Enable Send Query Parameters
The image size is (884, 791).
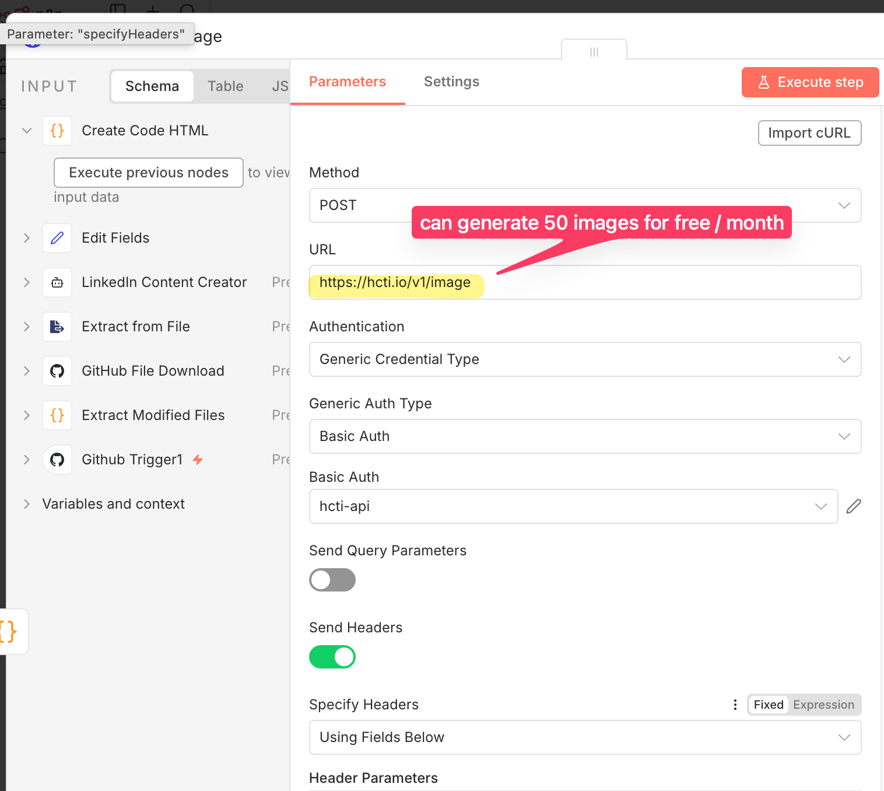(x=332, y=580)
